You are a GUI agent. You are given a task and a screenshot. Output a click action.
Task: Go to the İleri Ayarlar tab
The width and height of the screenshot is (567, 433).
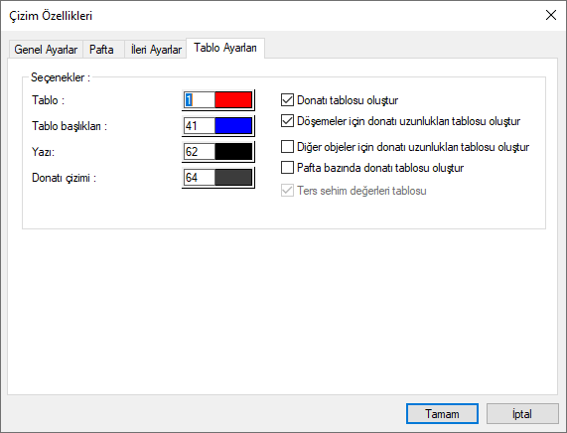[156, 50]
